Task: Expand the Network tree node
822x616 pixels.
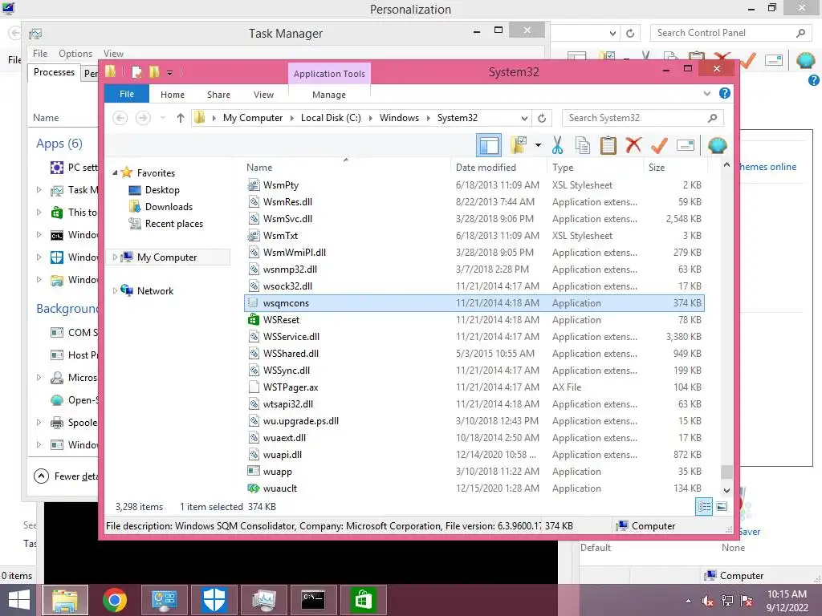Action: point(115,290)
